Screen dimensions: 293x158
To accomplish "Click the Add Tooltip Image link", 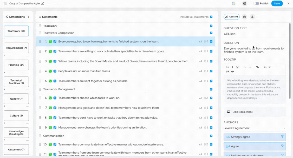I will point(243,112).
